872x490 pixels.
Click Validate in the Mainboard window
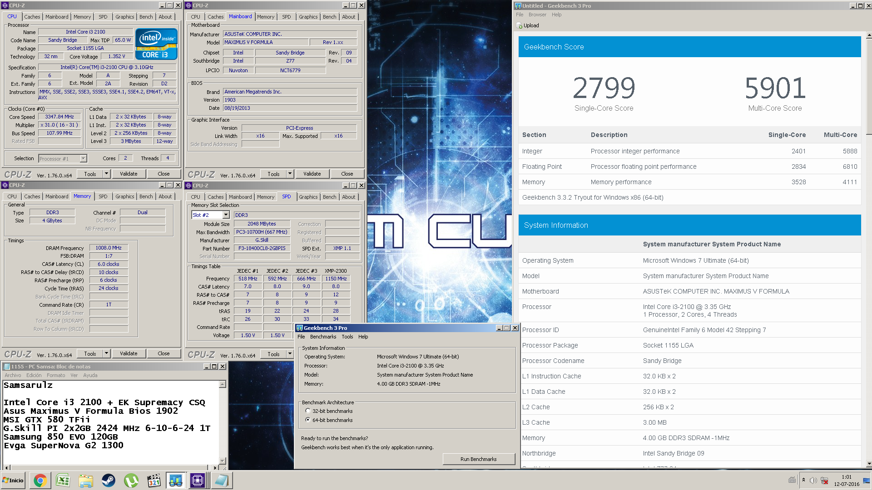coord(312,174)
